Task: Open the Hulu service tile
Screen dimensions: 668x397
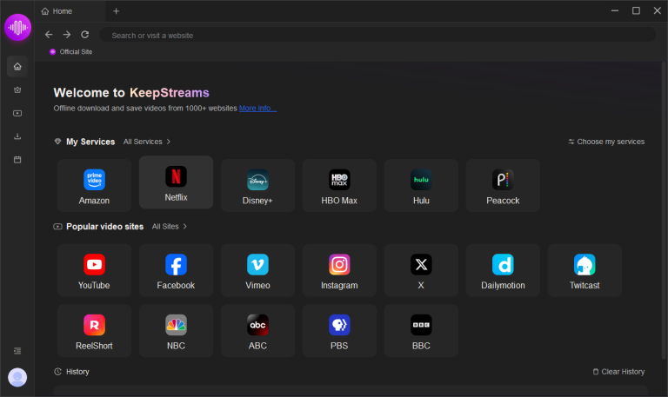Action: pos(421,186)
